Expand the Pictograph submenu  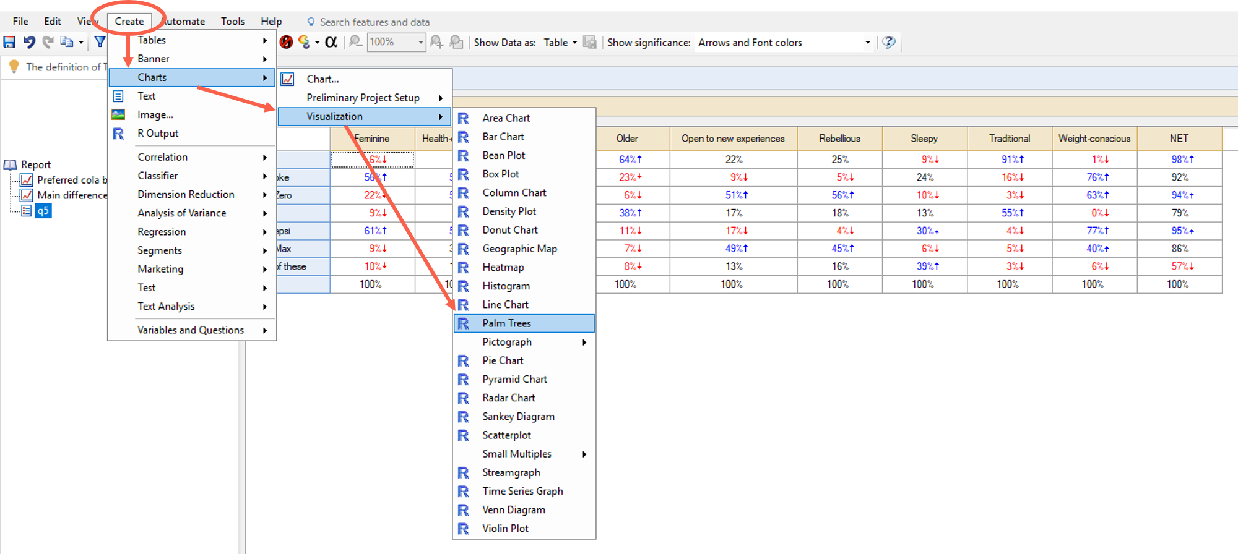click(524, 342)
